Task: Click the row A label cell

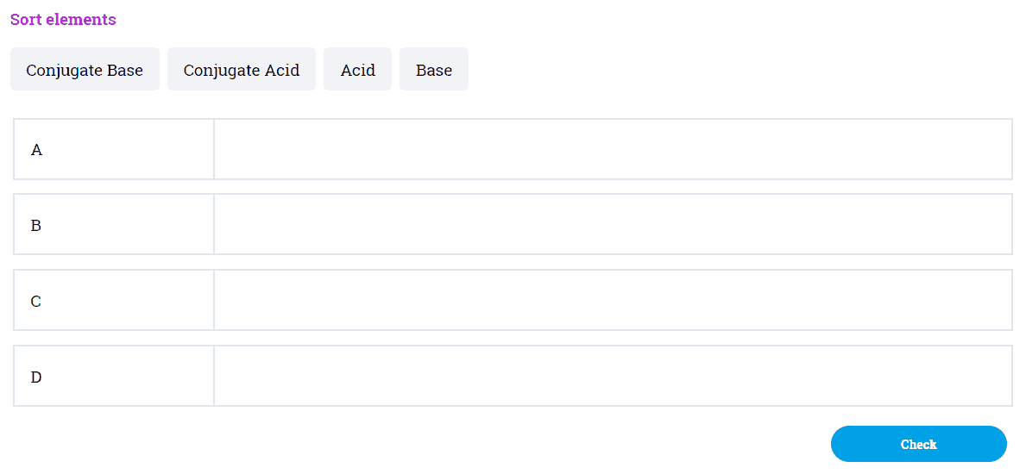Action: 114,150
